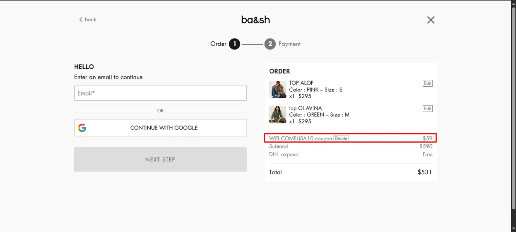Open the TOP ALOF product thumbnail
This screenshot has width=516, height=232.
click(x=278, y=89)
